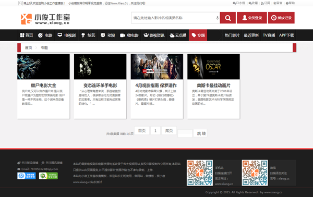Go to 尾页 last page in pagination
This screenshot has width=313, height=197.
click(x=169, y=131)
